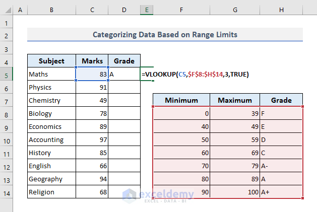Click the grade 'F' cell
317x212 pixels.
(281, 113)
